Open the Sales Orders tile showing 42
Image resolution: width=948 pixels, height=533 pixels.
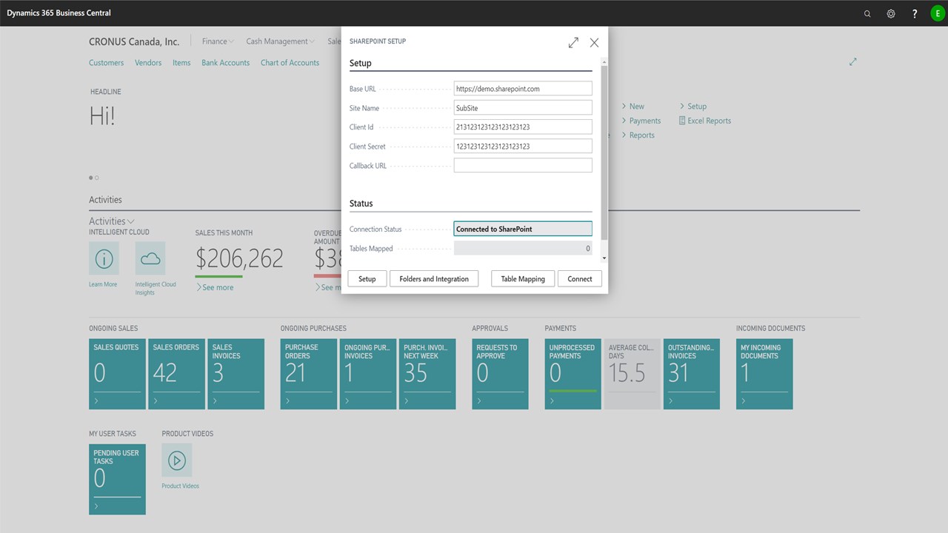tap(176, 374)
